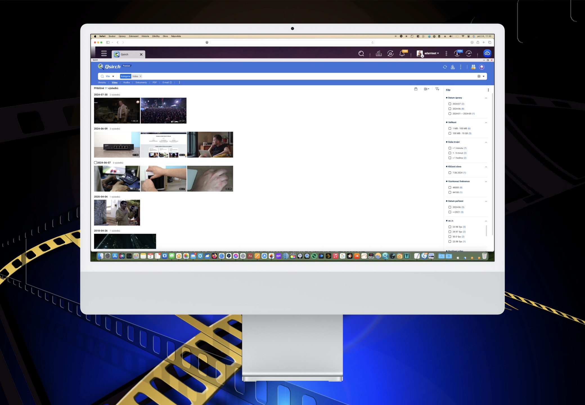Click the blue cloud icon in top bar

[x=487, y=53]
